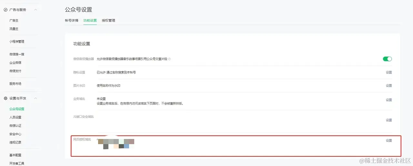The width and height of the screenshot is (413, 166).
Task: Collapse the 广告与服务 section chevron
Action: [35, 10]
